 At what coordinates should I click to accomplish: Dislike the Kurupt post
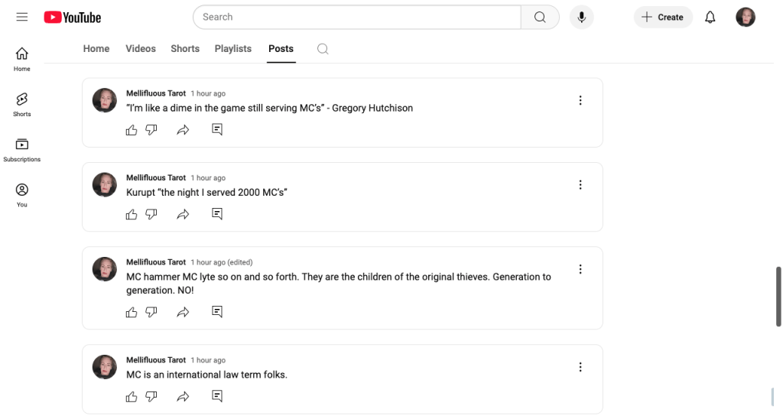pos(151,214)
